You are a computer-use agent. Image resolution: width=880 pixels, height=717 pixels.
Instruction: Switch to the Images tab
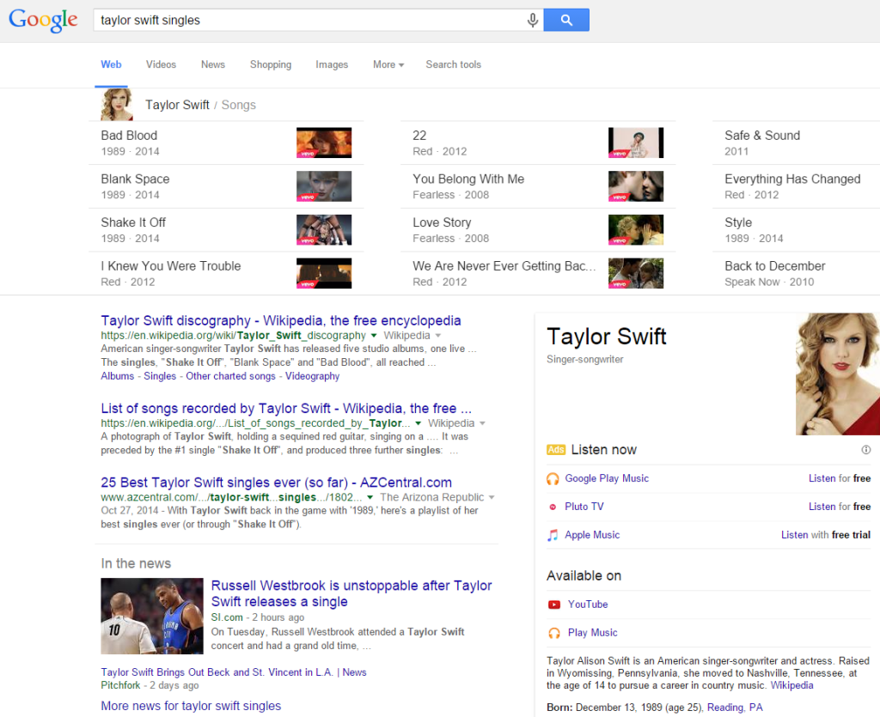pos(332,64)
